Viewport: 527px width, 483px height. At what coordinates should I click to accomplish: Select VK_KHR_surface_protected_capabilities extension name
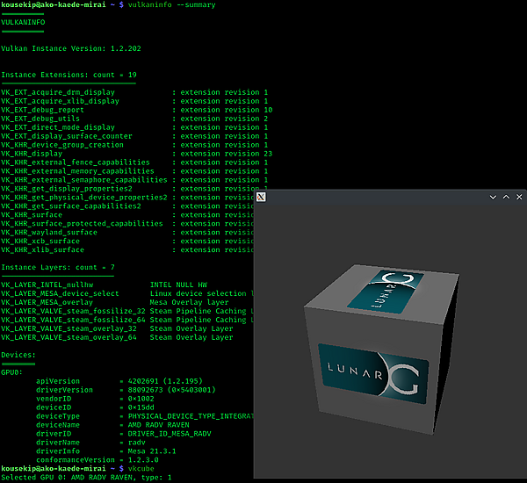click(82, 223)
